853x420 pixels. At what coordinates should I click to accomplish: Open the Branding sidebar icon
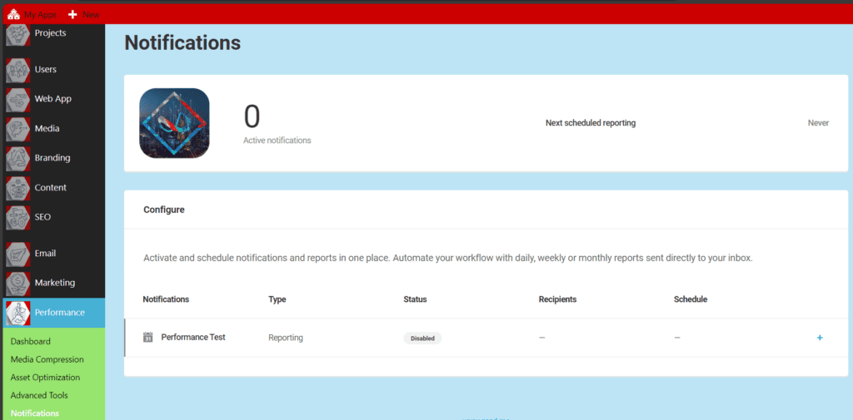[17, 159]
